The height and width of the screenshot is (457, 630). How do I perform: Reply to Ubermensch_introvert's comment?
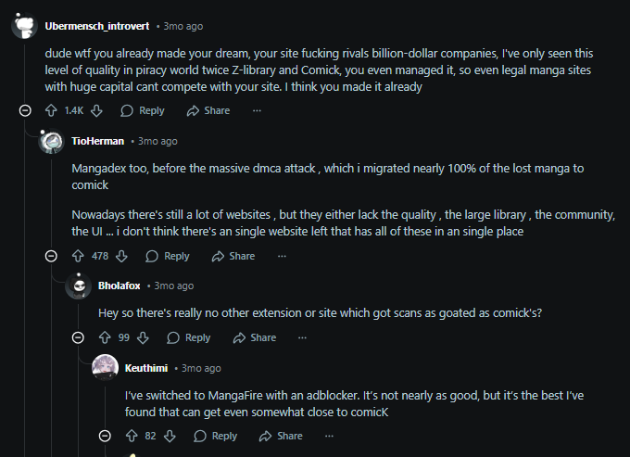[143, 110]
